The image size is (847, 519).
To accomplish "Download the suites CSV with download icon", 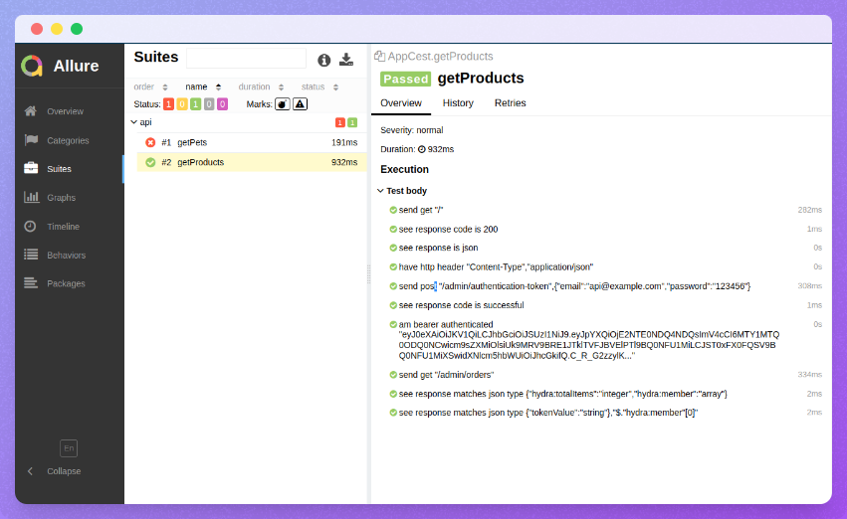I will point(346,60).
